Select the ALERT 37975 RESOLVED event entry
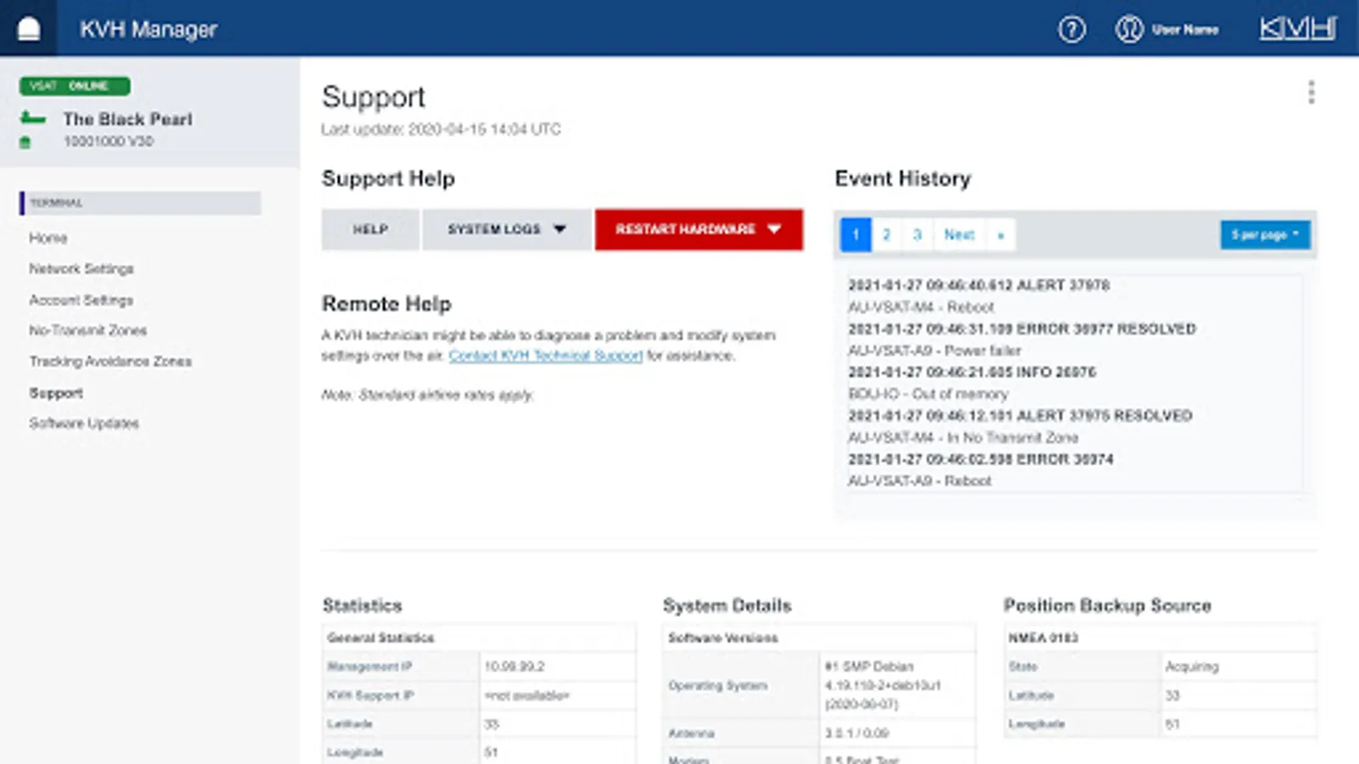Viewport: 1359px width, 764px height. [1020, 415]
